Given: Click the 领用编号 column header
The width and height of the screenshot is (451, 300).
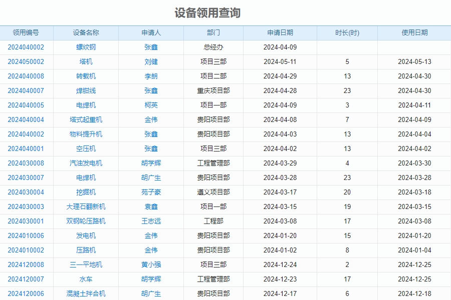Looking at the screenshot, I should [x=26, y=32].
